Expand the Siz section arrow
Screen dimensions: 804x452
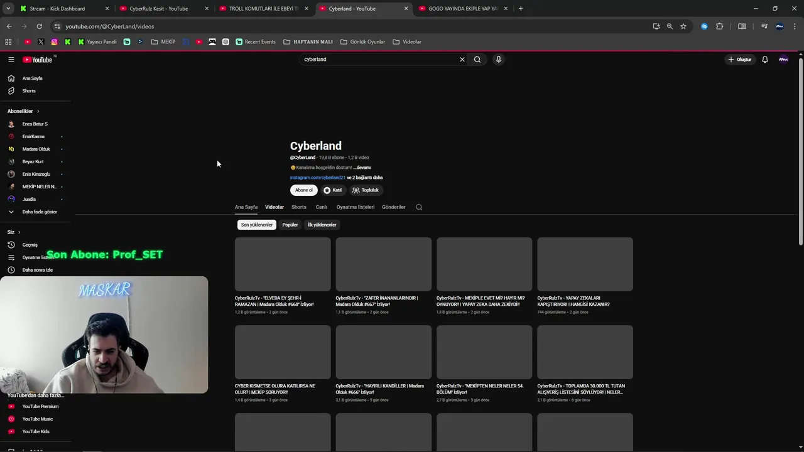[x=19, y=232]
